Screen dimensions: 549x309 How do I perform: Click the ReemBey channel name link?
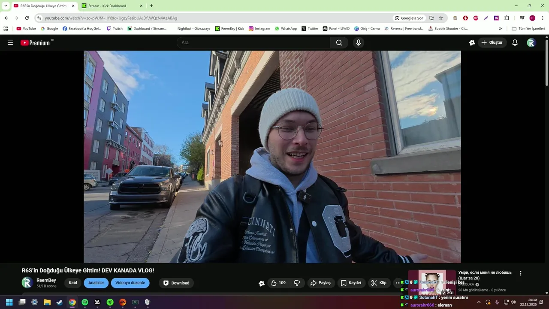tap(46, 280)
